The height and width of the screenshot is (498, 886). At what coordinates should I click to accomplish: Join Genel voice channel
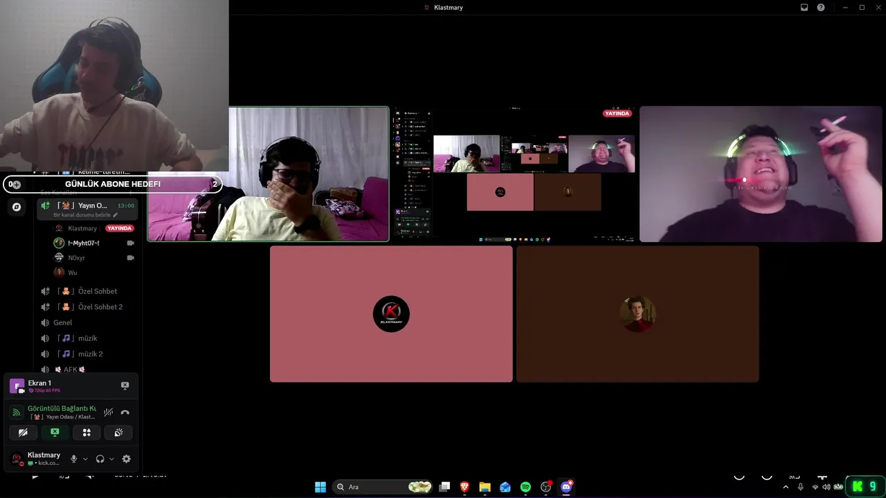coord(87,322)
